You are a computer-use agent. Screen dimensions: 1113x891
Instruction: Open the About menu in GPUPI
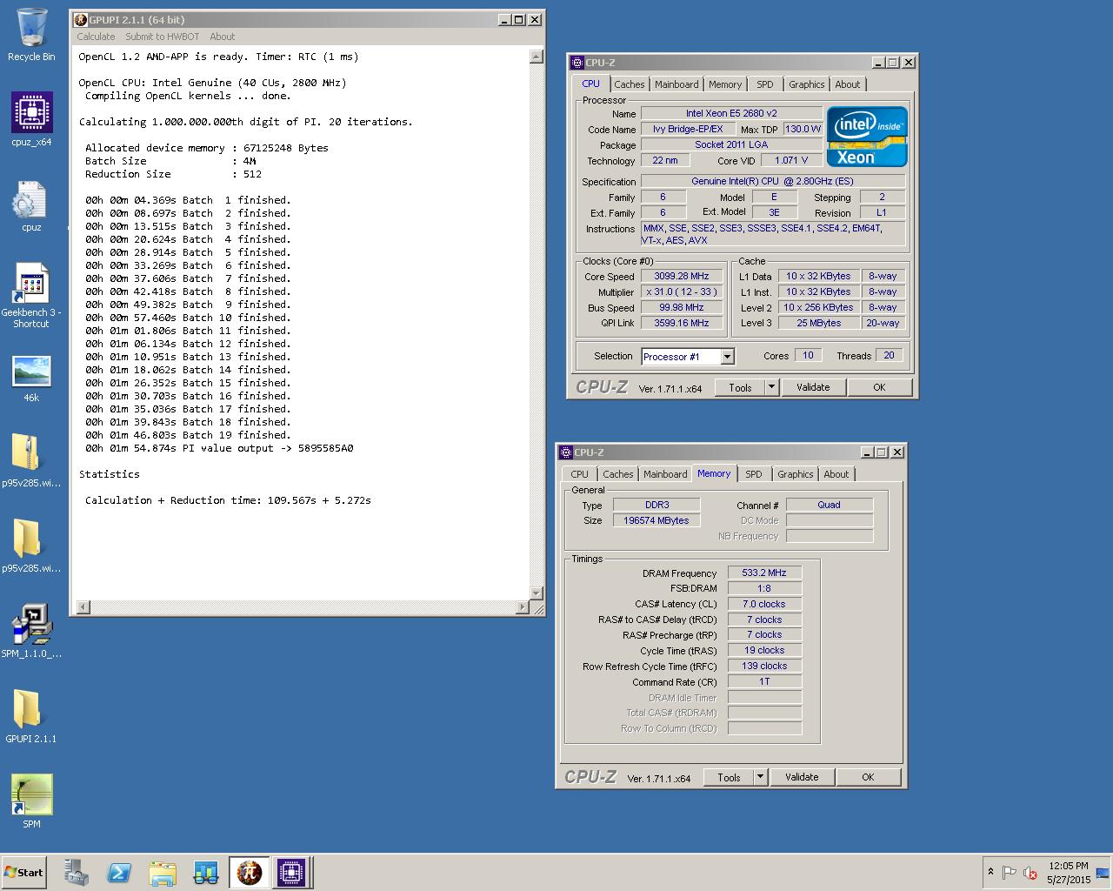[x=223, y=37]
